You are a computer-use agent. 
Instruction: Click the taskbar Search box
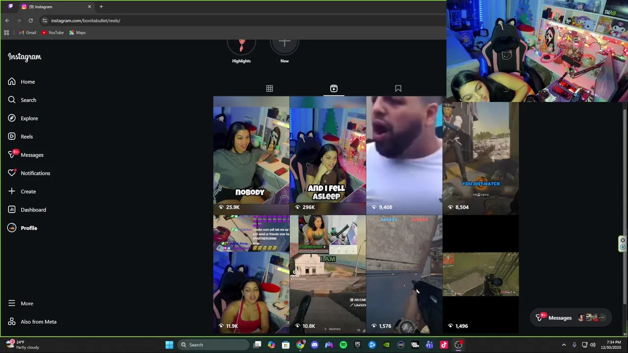(213, 345)
